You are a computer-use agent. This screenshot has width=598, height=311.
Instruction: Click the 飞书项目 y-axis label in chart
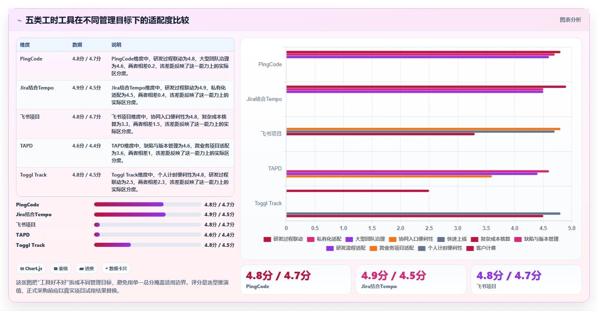[x=271, y=134]
